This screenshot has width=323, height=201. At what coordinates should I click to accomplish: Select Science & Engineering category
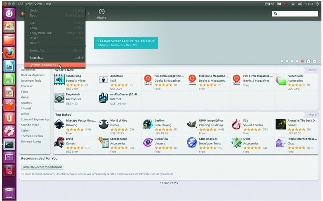point(35,119)
